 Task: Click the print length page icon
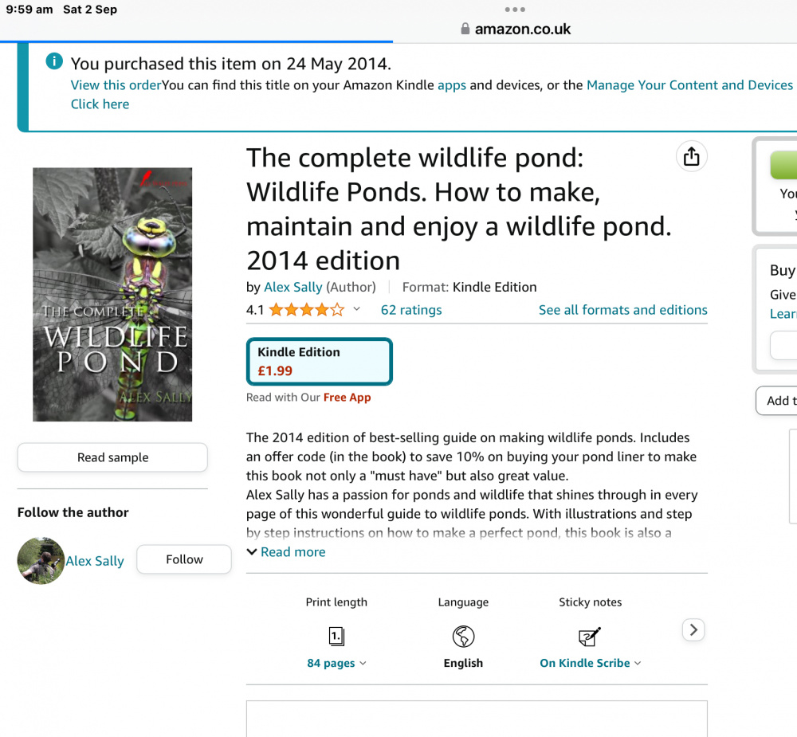coord(336,636)
